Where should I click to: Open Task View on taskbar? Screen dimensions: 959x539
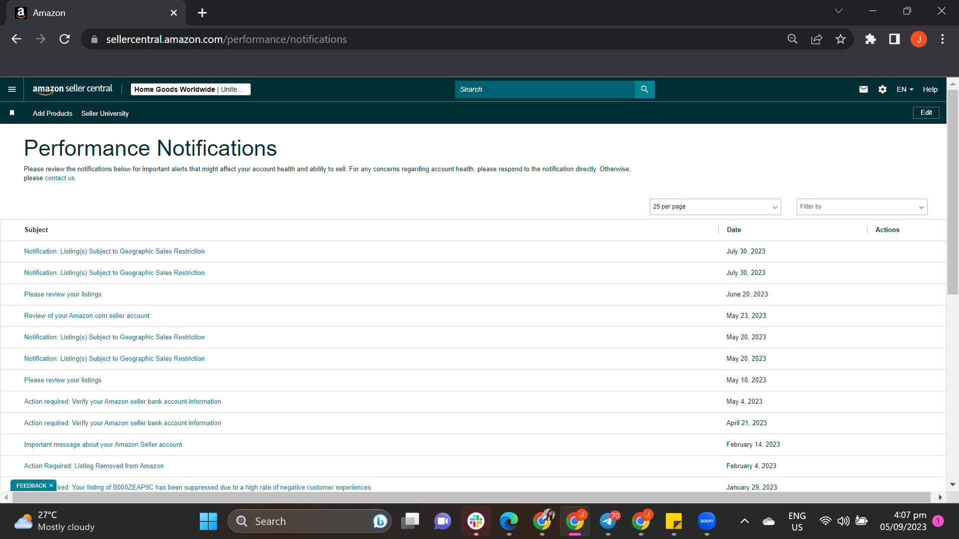pos(410,522)
